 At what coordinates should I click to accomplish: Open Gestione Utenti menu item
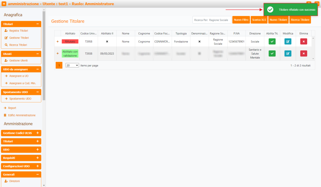pos(18,60)
